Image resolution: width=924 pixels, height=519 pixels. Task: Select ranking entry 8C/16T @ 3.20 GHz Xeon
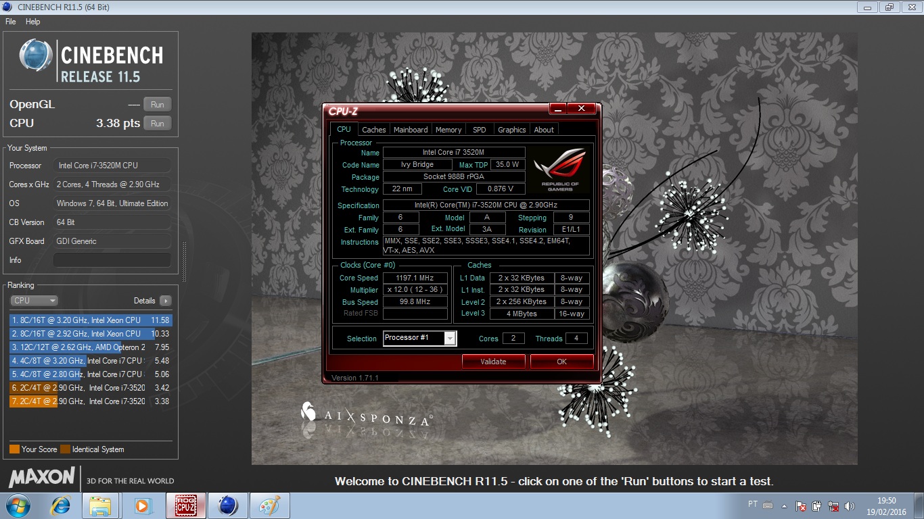click(91, 320)
